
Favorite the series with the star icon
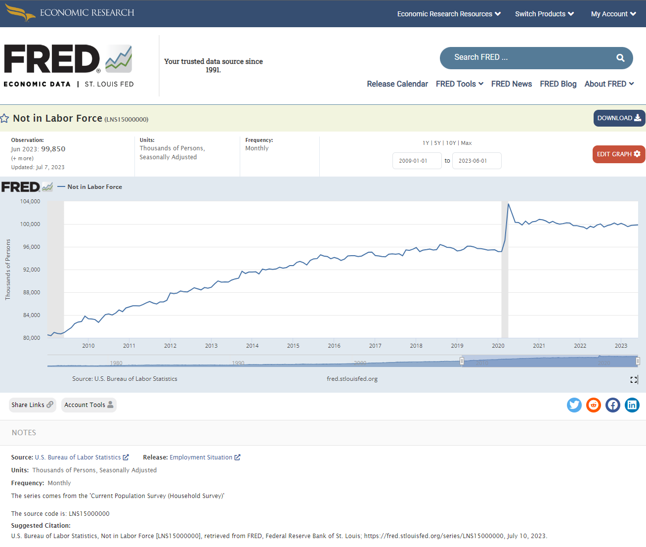pos(4,118)
